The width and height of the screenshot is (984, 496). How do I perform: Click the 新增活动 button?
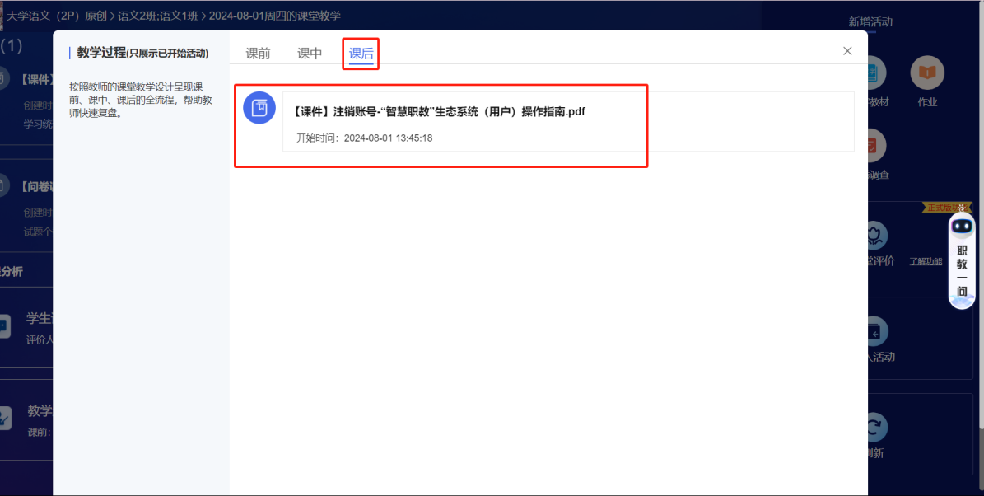coord(870,21)
